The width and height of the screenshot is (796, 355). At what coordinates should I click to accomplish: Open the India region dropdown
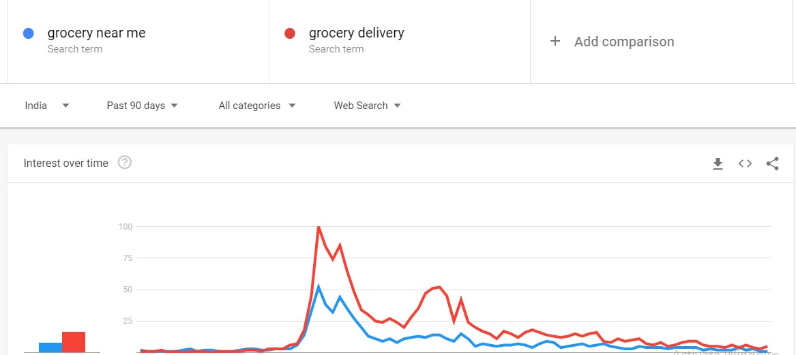[x=47, y=106]
